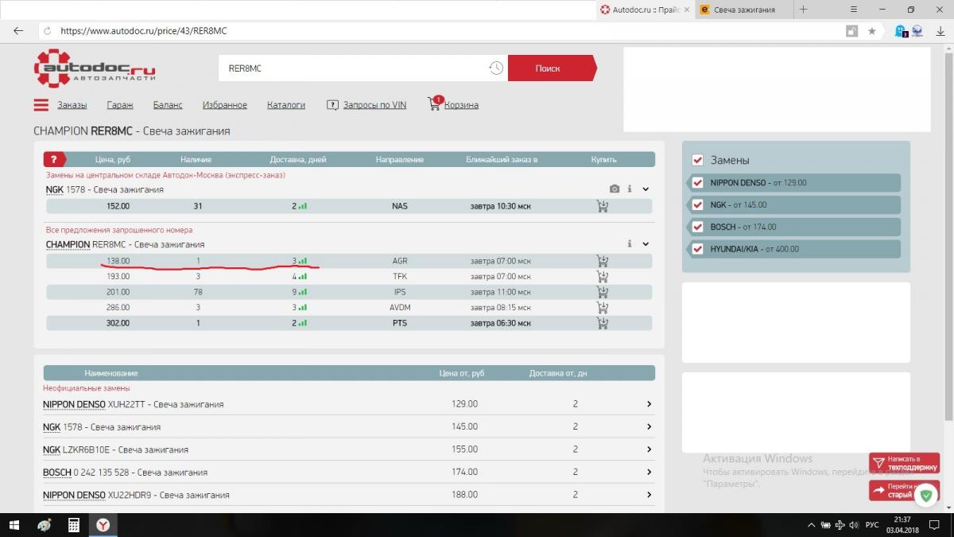Add the PTS 302.00 offer to cart
954x537 pixels.
603,323
